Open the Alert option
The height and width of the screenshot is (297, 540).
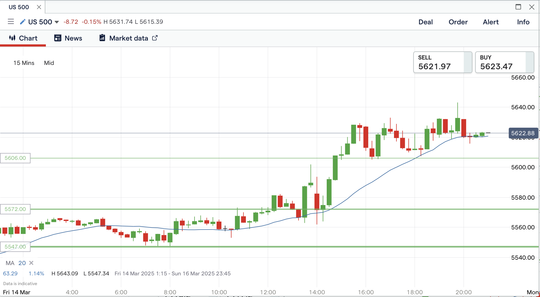coord(491,22)
